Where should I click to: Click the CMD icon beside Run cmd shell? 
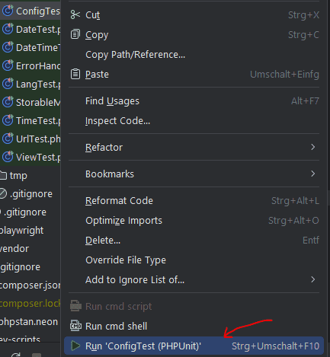[x=75, y=326]
